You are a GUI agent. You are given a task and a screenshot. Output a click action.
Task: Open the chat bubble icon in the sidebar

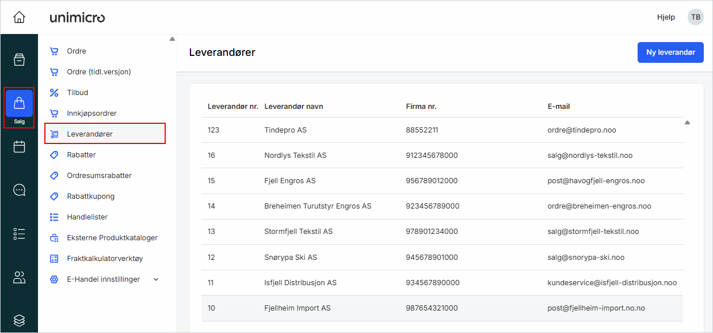19,190
